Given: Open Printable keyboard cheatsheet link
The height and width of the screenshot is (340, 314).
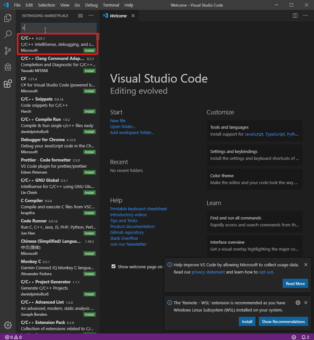Looking at the screenshot, I should [x=138, y=209].
